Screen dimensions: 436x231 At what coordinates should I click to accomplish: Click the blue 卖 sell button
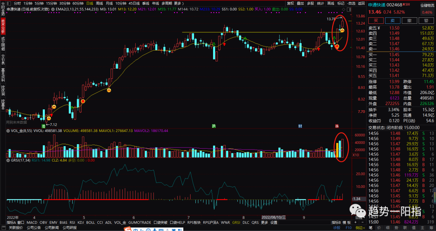[x=393, y=21]
